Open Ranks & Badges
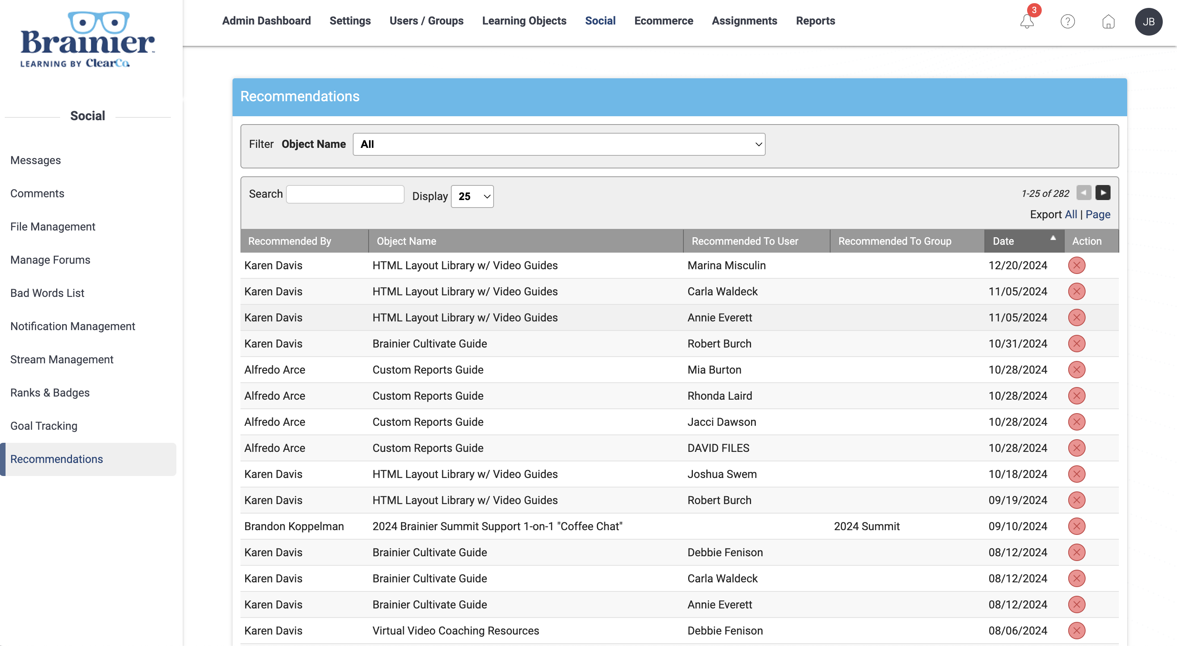 50,393
